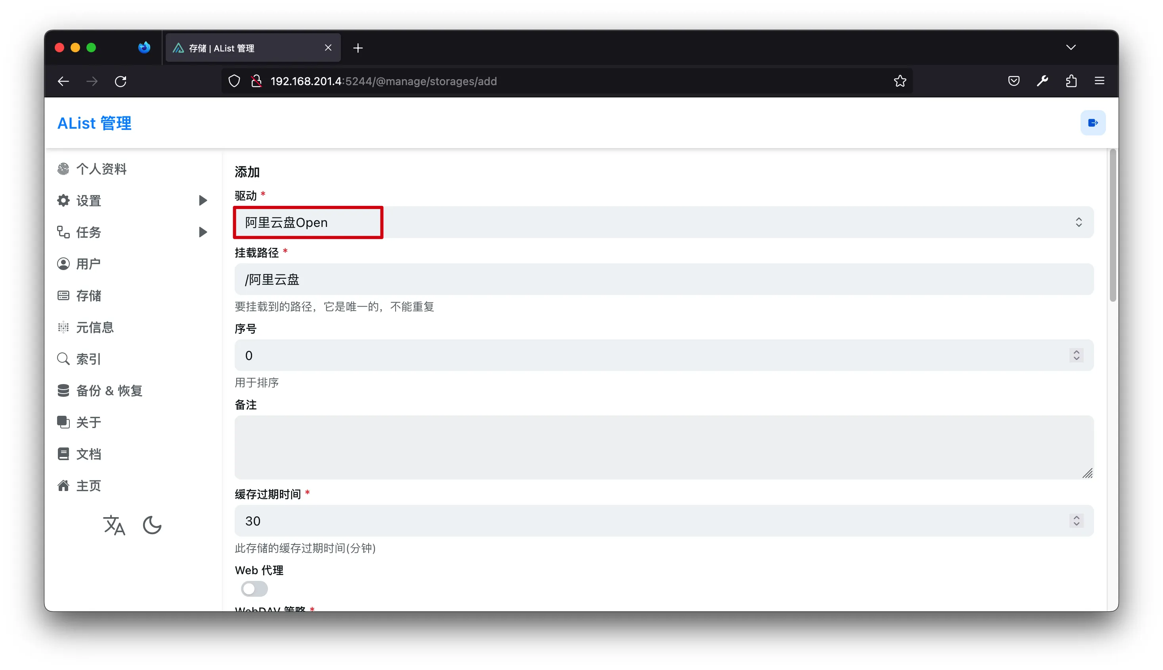Open the Firefox hamburger menu
1163x670 pixels.
tap(1100, 82)
